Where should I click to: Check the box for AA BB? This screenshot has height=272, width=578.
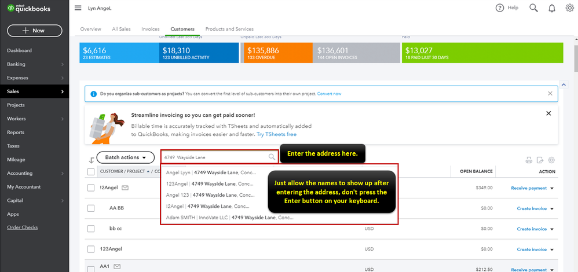point(91,208)
